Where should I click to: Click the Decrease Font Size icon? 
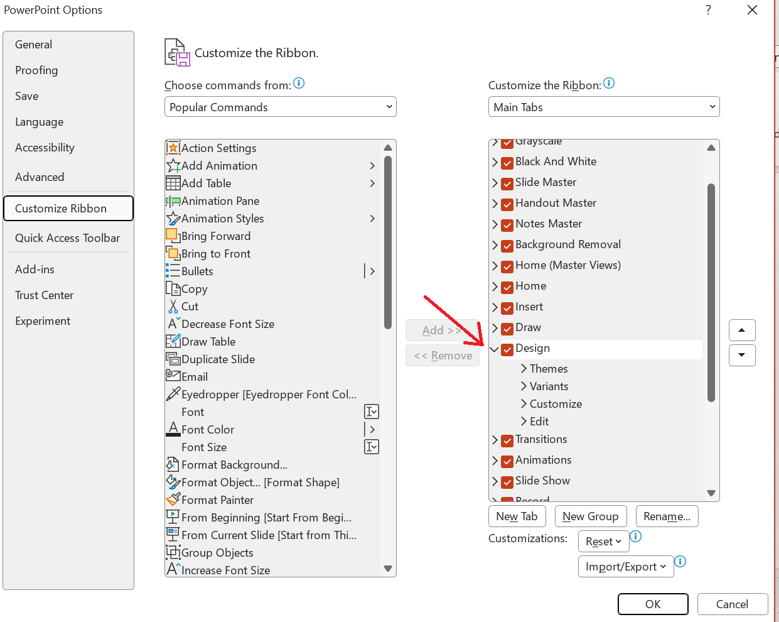(x=173, y=324)
